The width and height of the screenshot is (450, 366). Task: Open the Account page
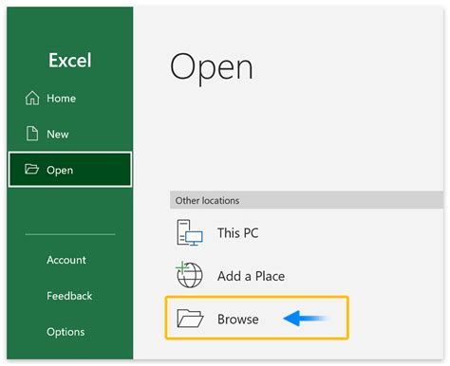66,260
